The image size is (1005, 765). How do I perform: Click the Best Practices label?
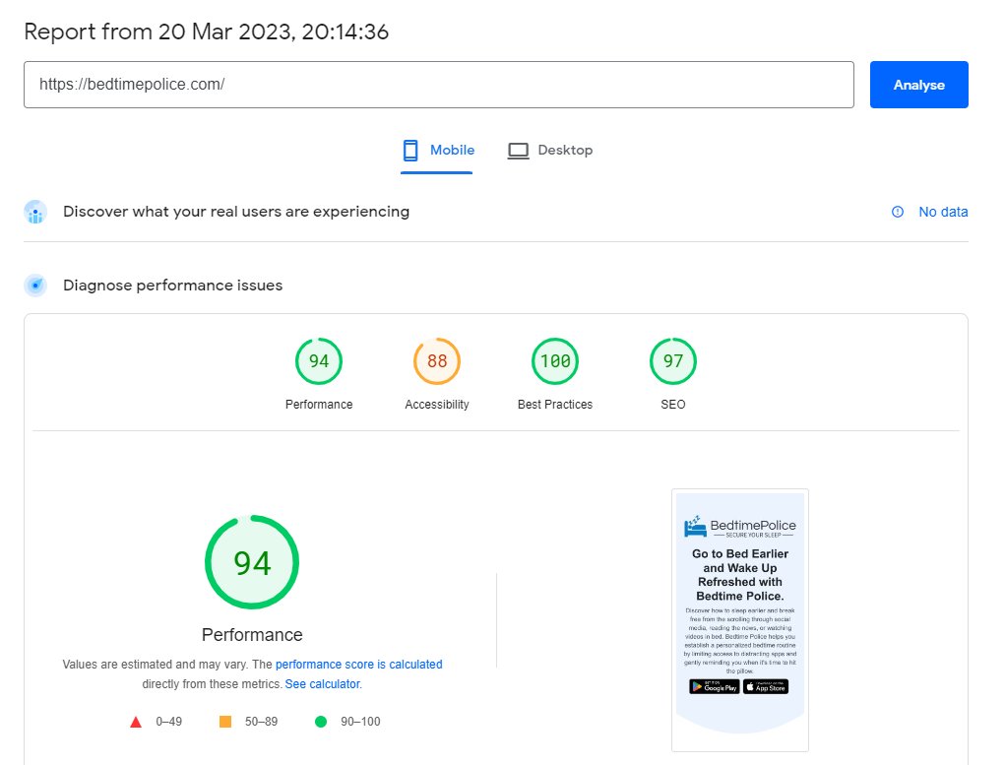[x=555, y=405]
